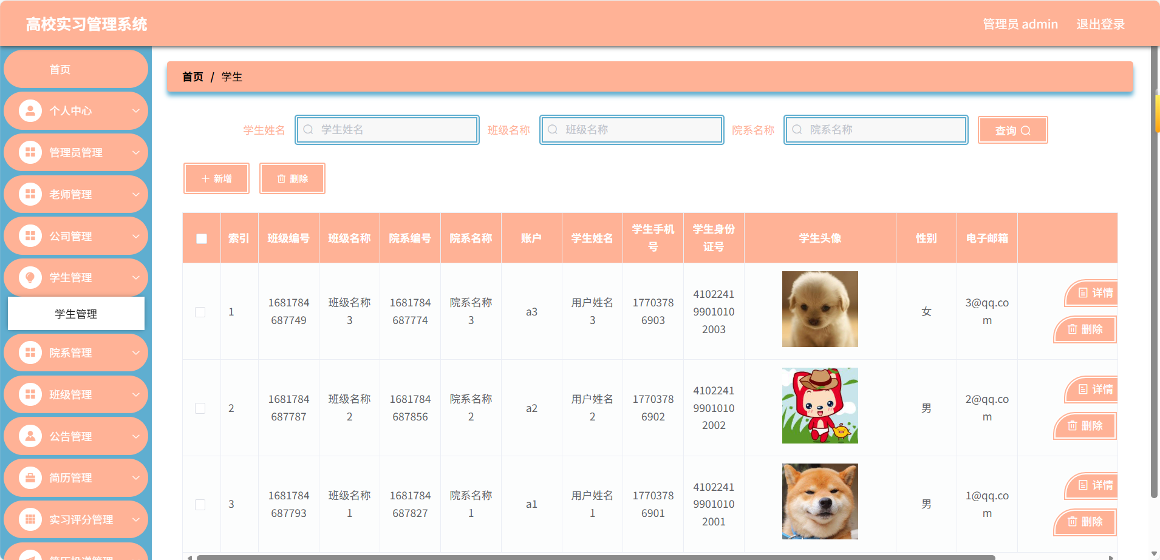
Task: Click 退出登录 to log out
Action: tap(1100, 24)
